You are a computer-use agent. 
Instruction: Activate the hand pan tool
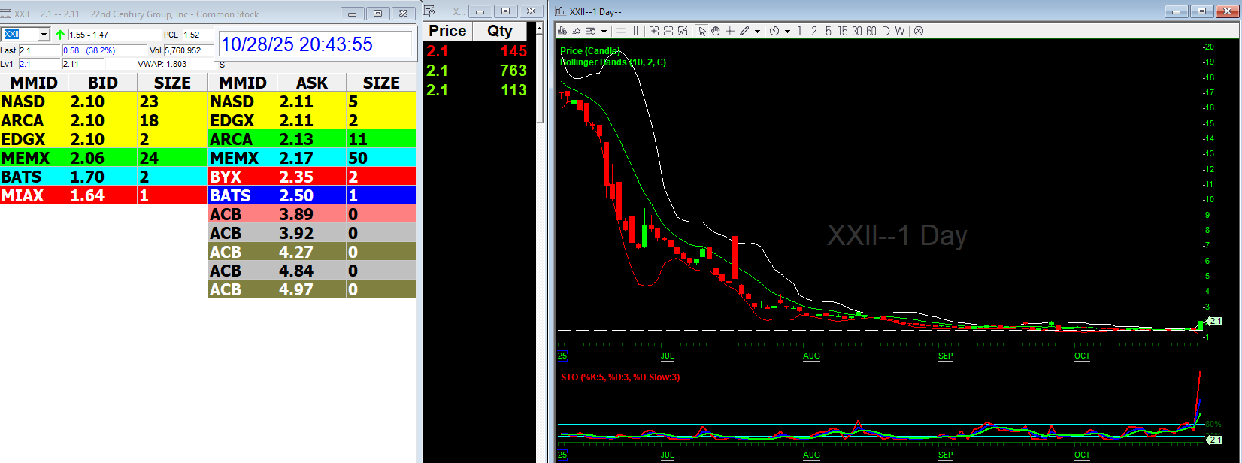(715, 31)
